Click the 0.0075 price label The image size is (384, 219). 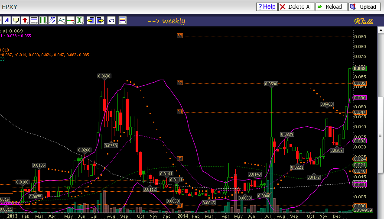35,197
